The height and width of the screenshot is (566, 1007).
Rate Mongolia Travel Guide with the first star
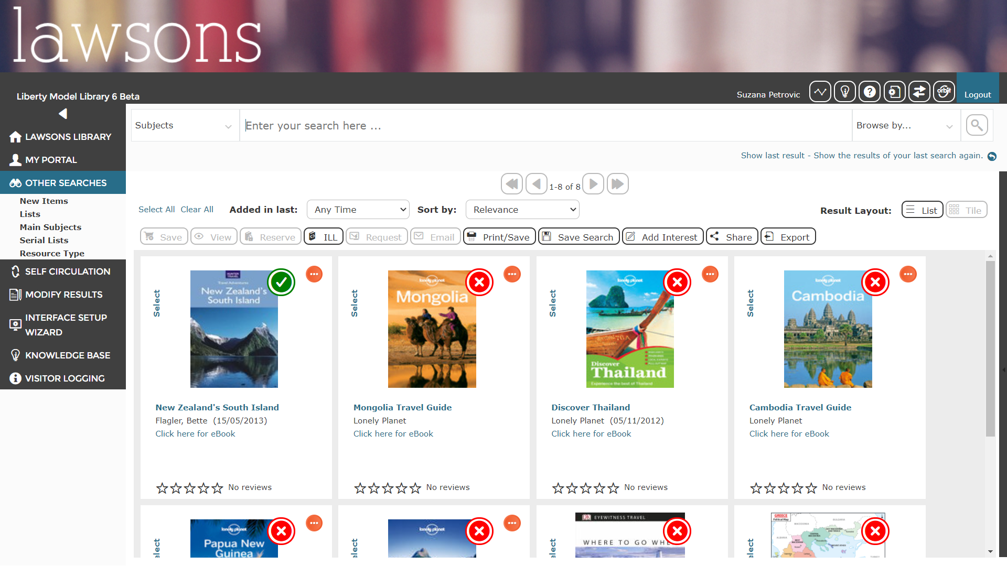360,487
